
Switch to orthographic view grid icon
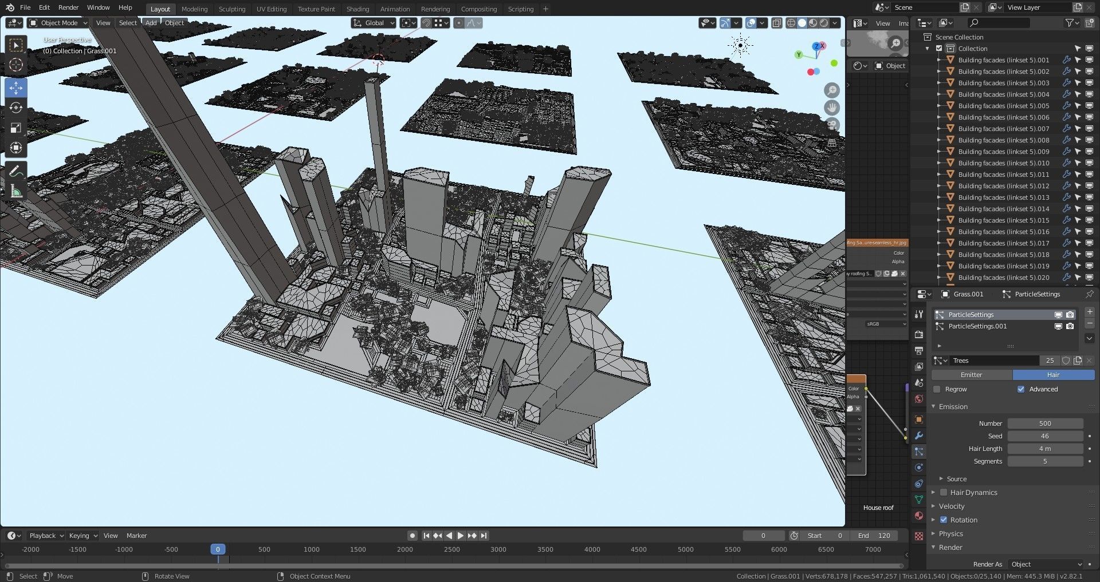tap(832, 142)
